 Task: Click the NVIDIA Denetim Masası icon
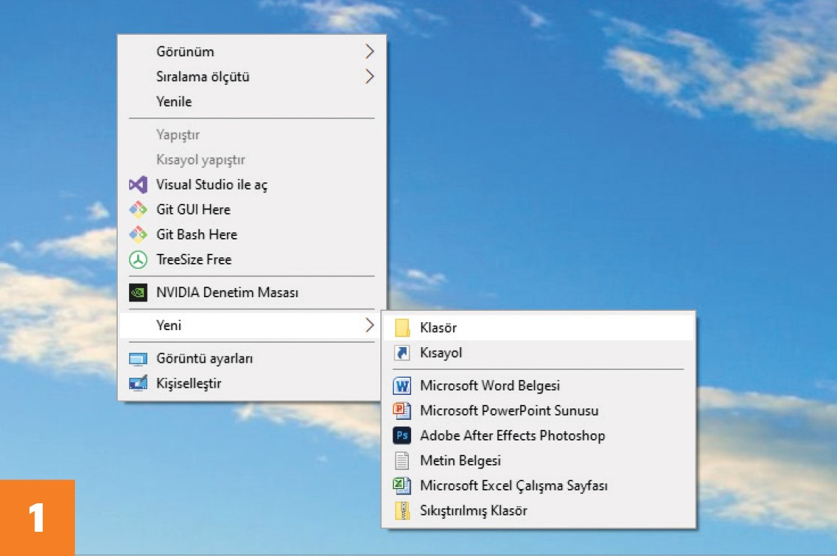(x=138, y=292)
